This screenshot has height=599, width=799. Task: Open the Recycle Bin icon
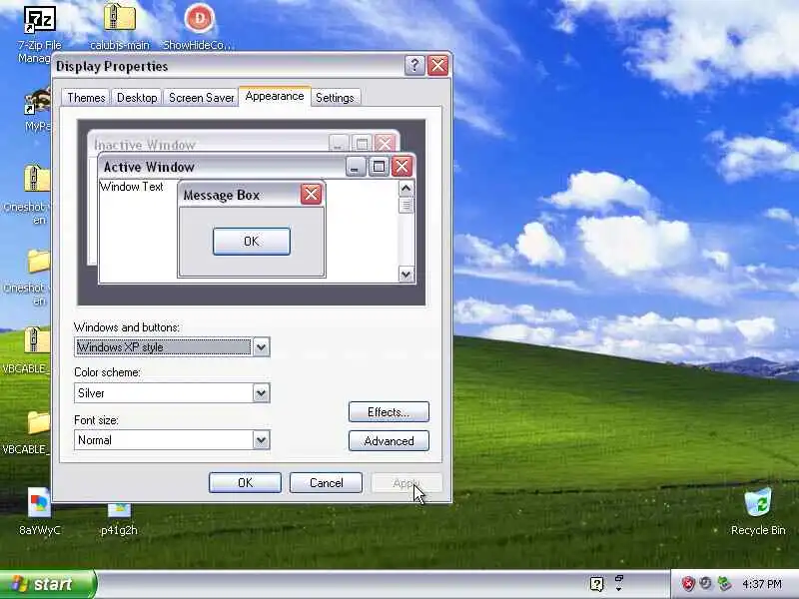(758, 503)
